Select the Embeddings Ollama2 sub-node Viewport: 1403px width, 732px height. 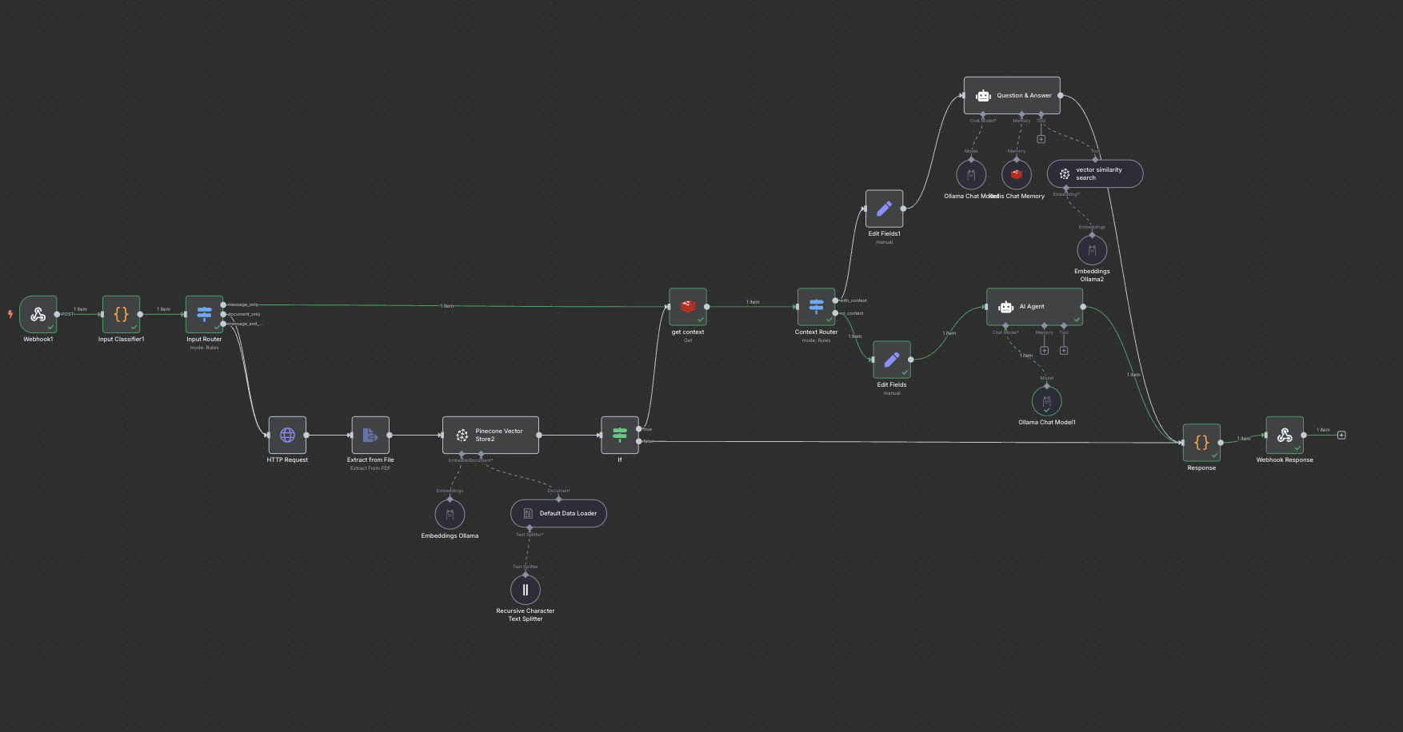[x=1092, y=250]
